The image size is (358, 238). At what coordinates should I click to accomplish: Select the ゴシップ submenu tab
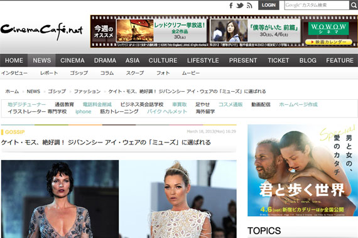(x=79, y=73)
